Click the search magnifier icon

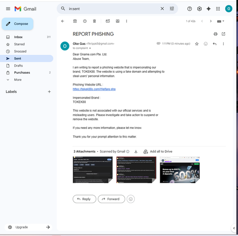(63, 9)
